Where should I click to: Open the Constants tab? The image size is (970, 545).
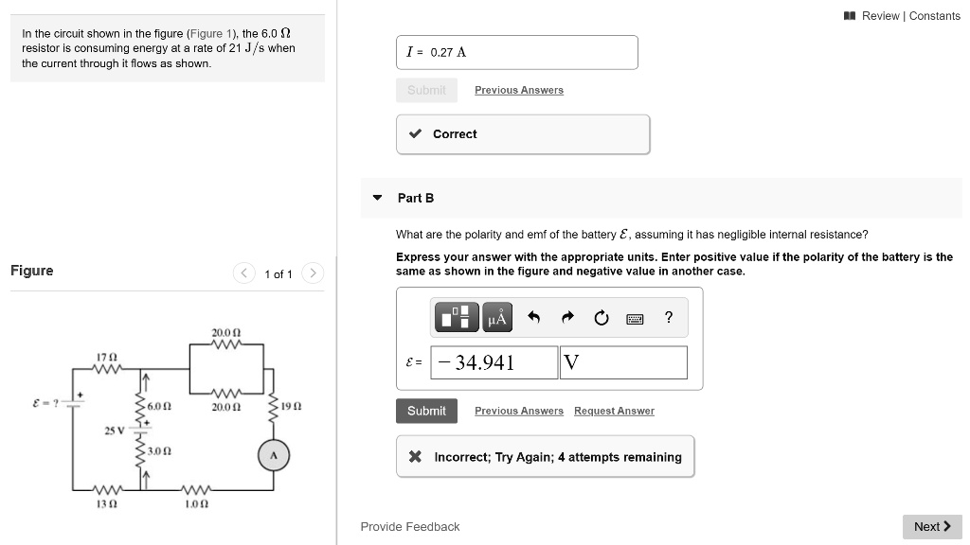935,15
